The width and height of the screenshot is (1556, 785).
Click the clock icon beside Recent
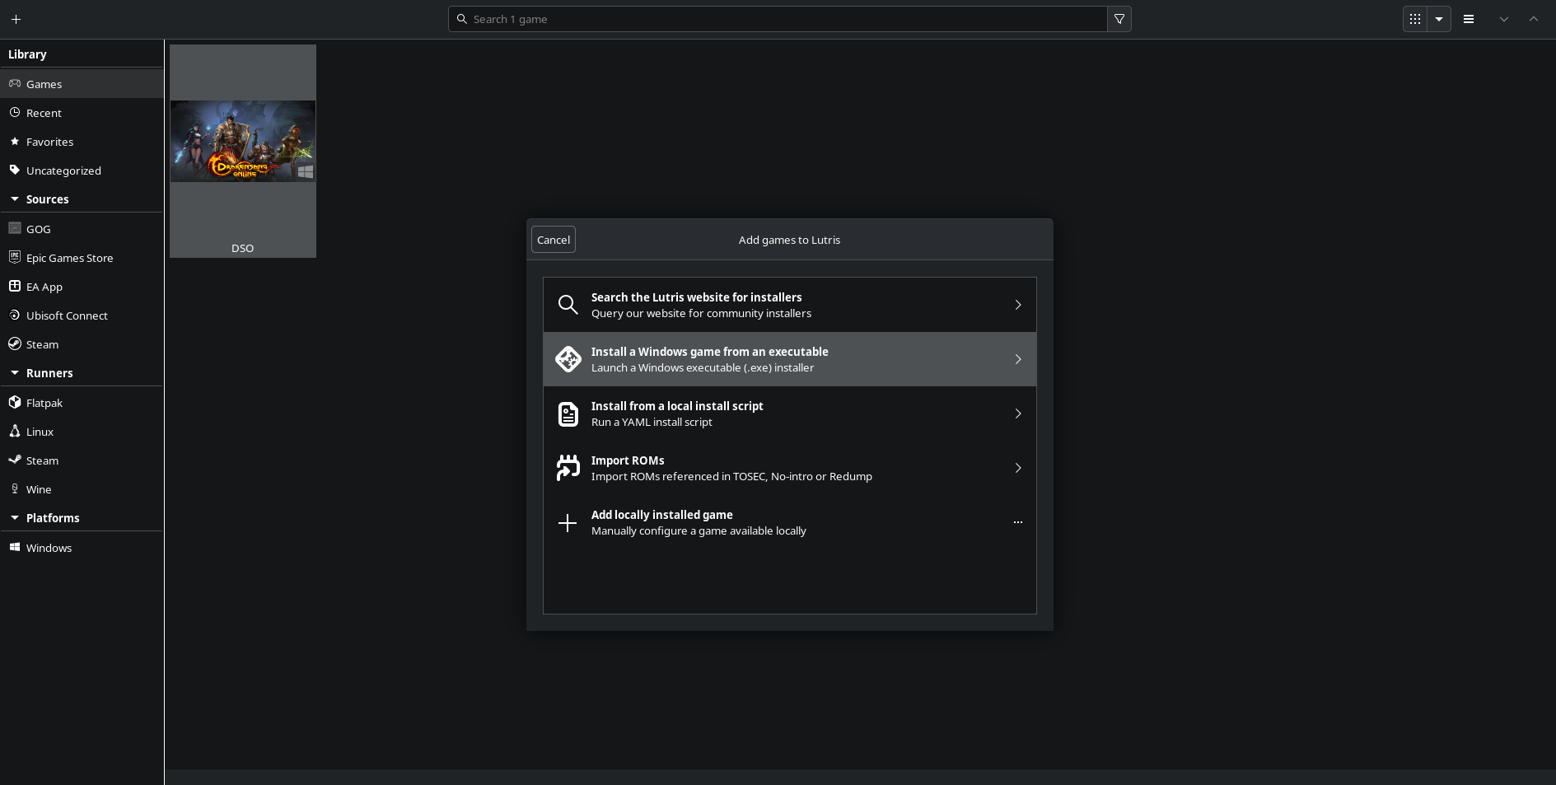(15, 112)
